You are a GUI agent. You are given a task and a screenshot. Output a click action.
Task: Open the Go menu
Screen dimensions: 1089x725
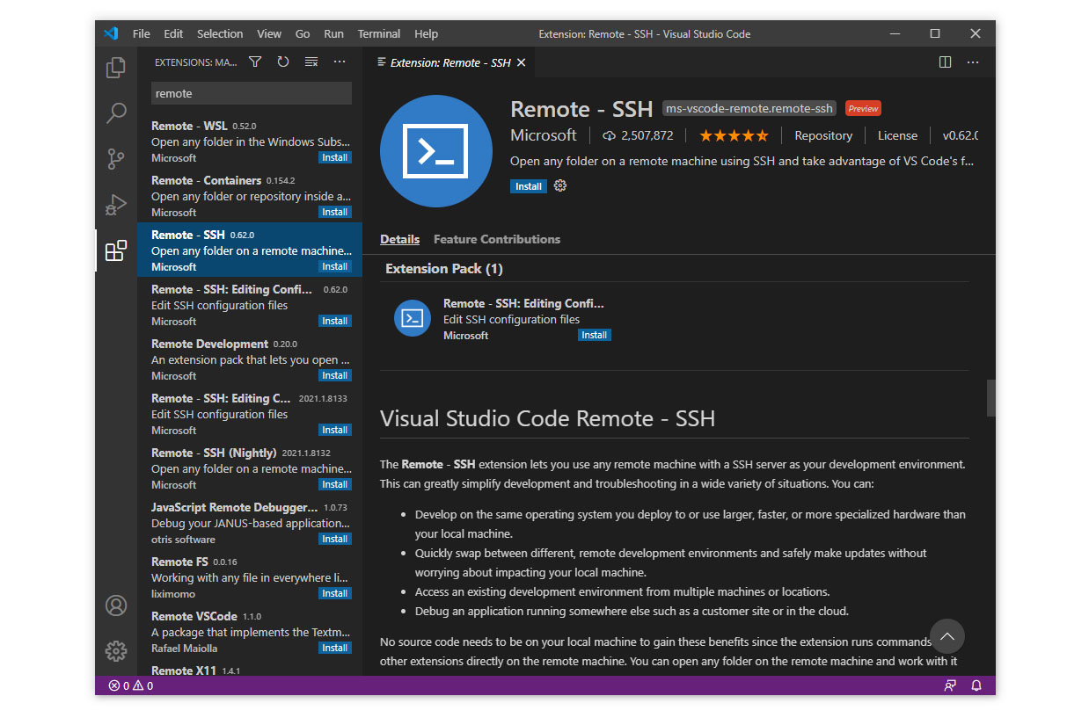[x=303, y=34]
